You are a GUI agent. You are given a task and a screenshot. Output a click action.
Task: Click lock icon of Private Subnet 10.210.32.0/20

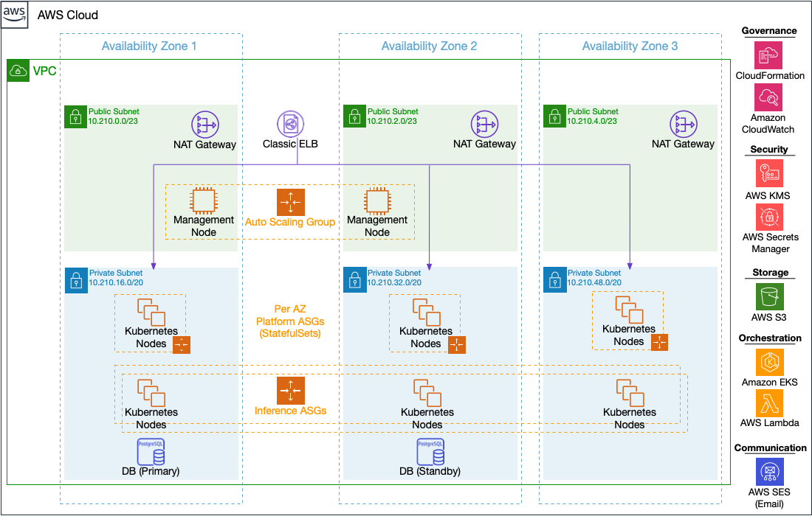[x=355, y=280]
